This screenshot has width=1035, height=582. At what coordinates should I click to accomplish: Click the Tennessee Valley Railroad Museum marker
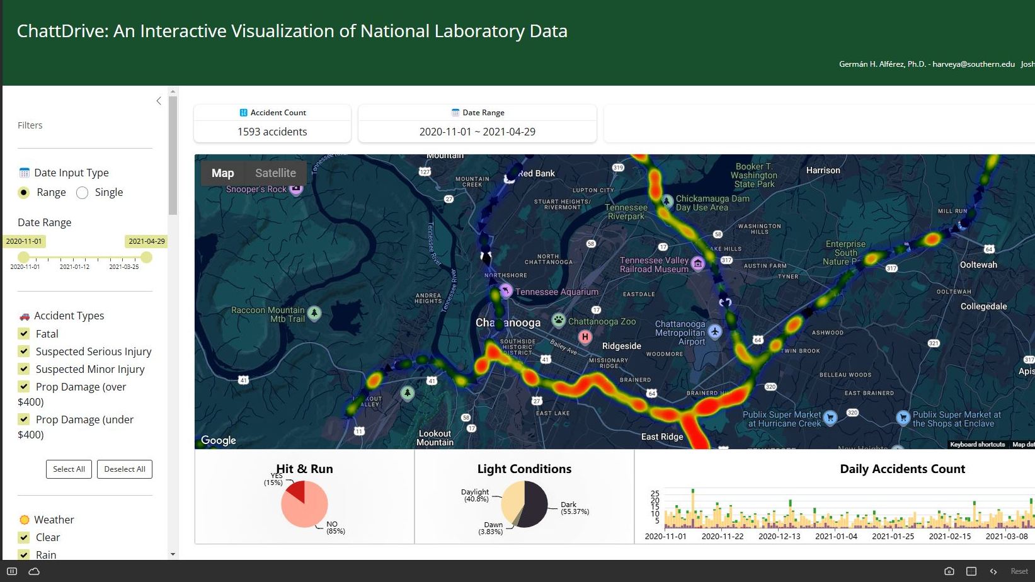coord(697,264)
